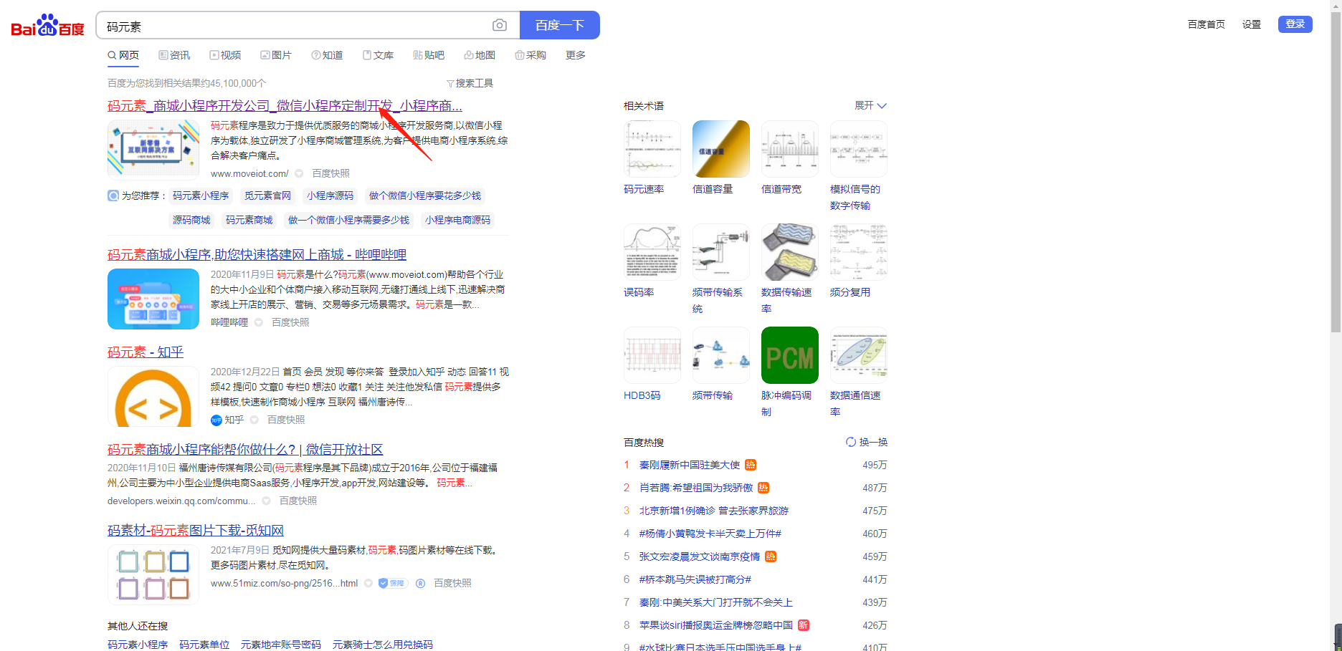The width and height of the screenshot is (1342, 651).
Task: Open related term 误码率
Action: point(639,292)
